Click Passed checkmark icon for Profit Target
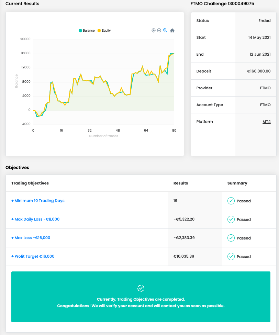Screen dimensions: 279x335 (x=231, y=257)
